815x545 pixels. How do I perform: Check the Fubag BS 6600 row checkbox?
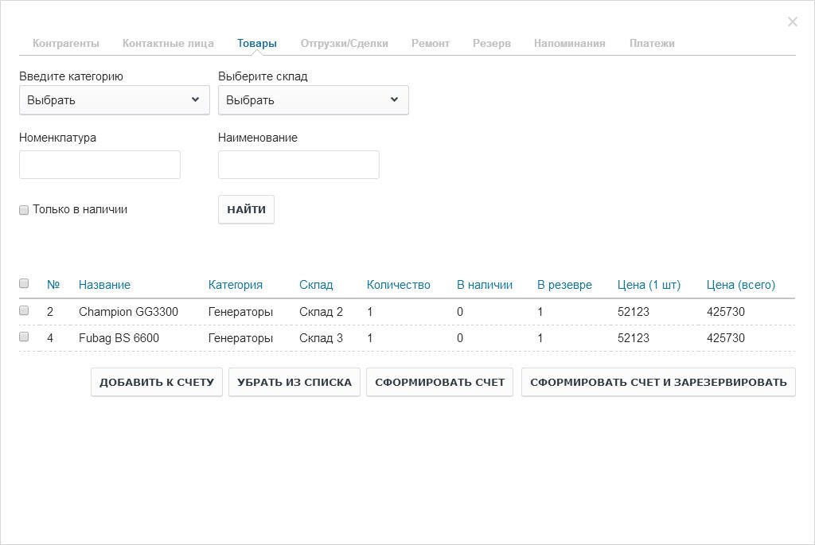point(24,337)
